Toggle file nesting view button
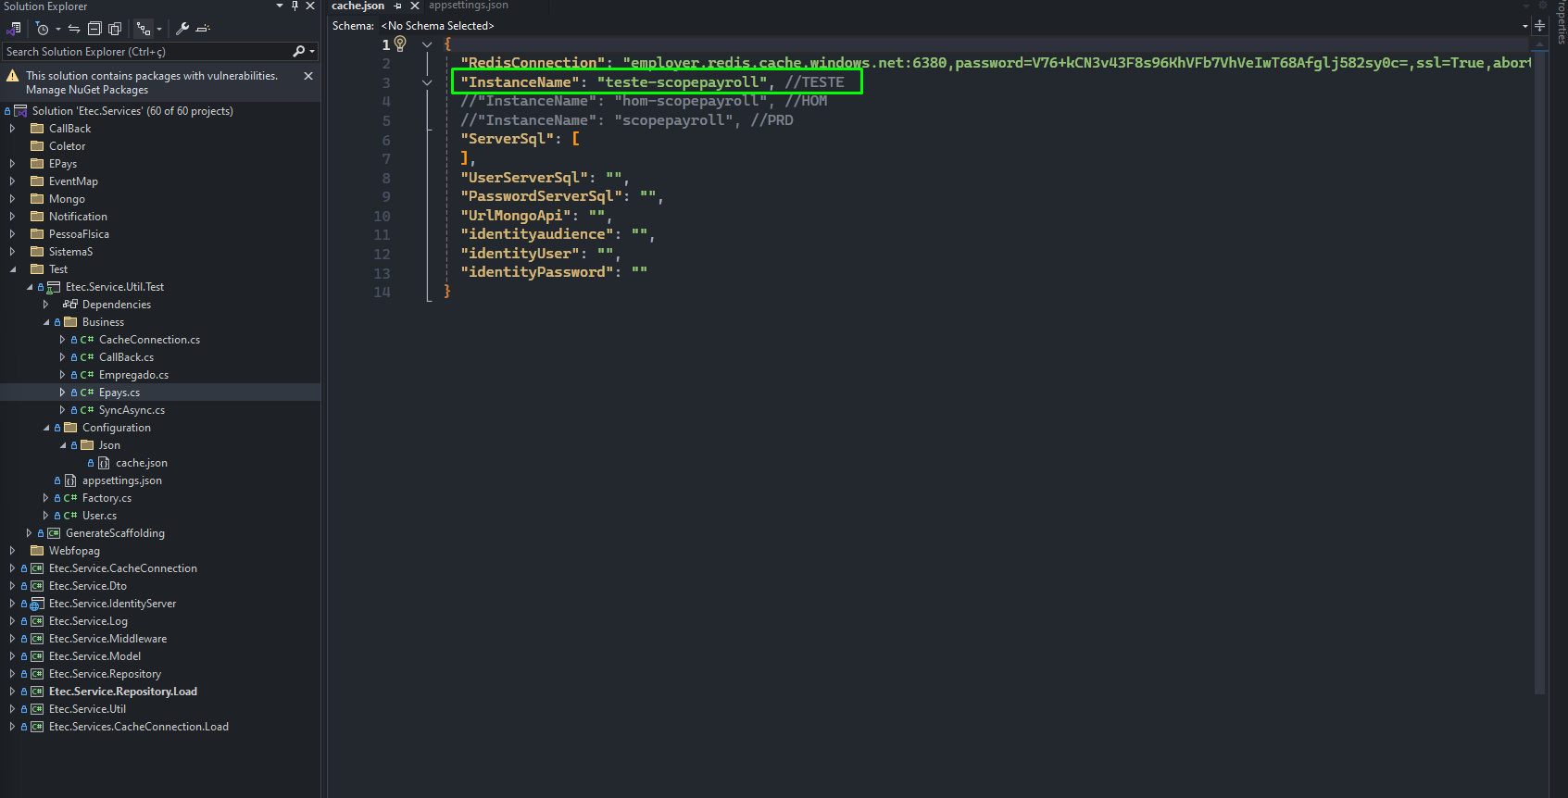1568x798 pixels. click(x=144, y=29)
